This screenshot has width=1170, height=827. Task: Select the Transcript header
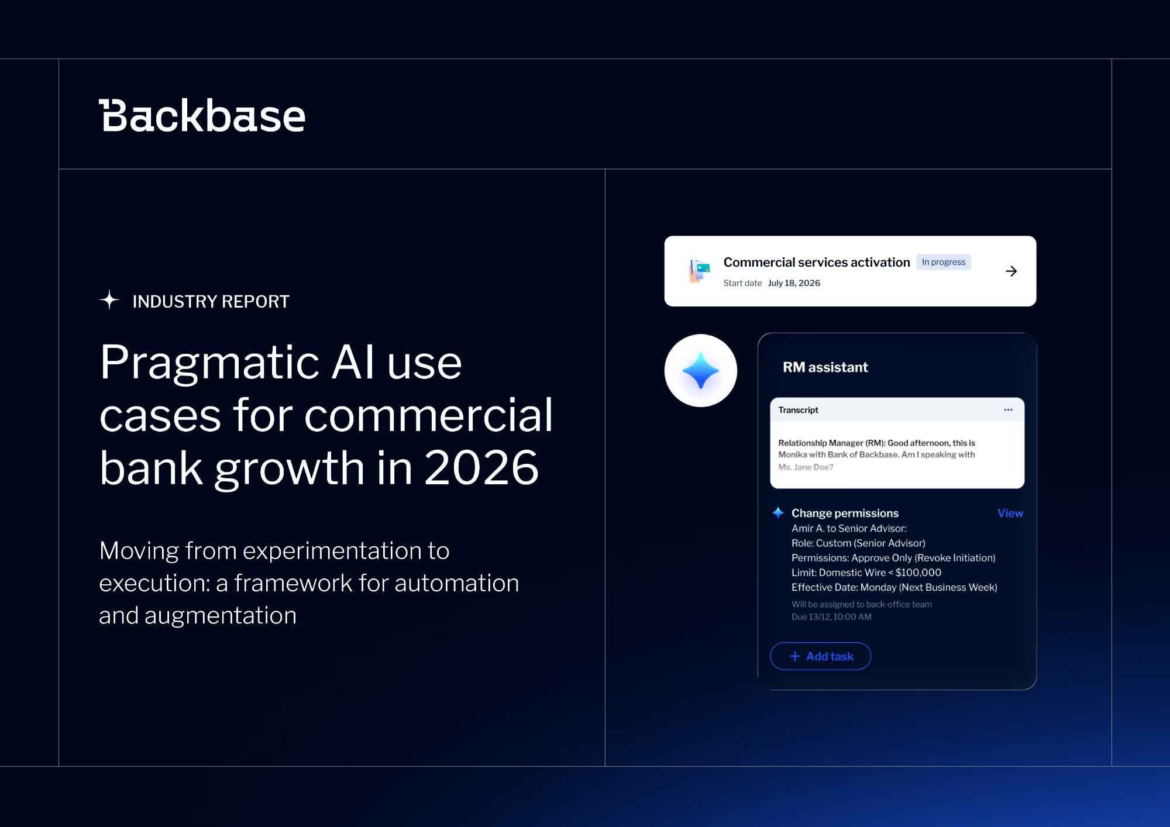click(798, 410)
